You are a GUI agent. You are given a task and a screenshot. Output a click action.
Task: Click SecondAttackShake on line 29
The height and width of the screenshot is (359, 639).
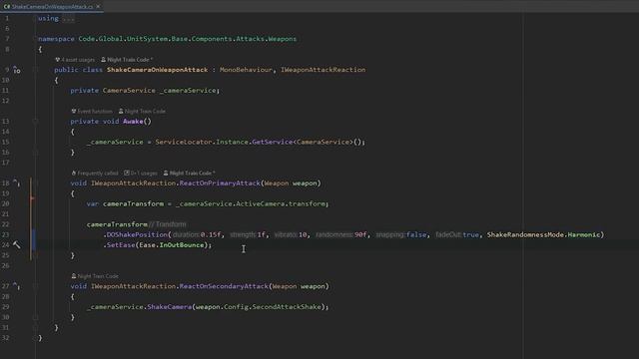pyautogui.click(x=287, y=306)
